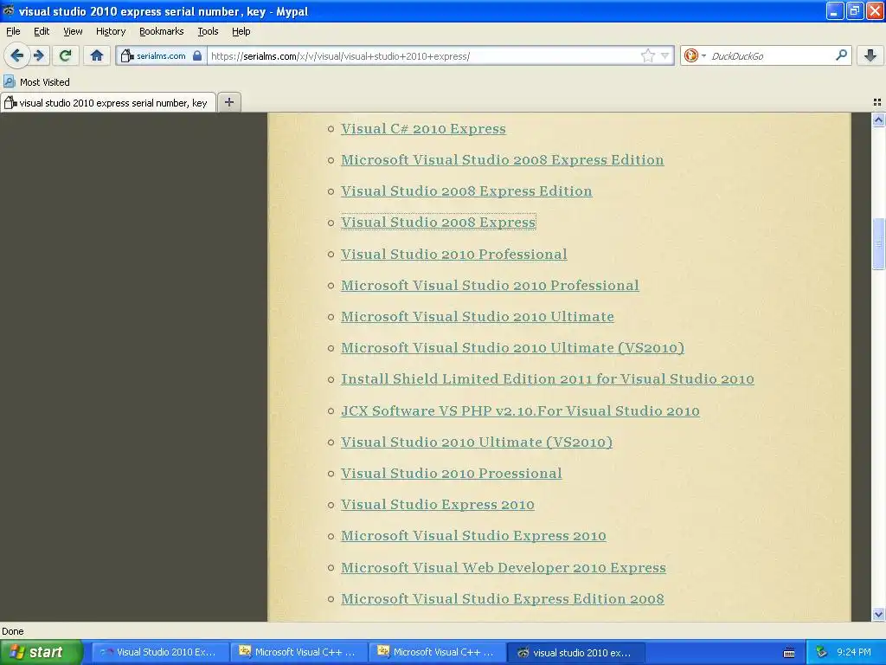Switch to first Microsoft Visual C++ taskbar window
886x665 pixels.
(299, 652)
